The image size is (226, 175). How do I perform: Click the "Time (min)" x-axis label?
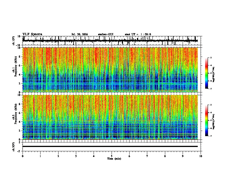tap(114, 159)
